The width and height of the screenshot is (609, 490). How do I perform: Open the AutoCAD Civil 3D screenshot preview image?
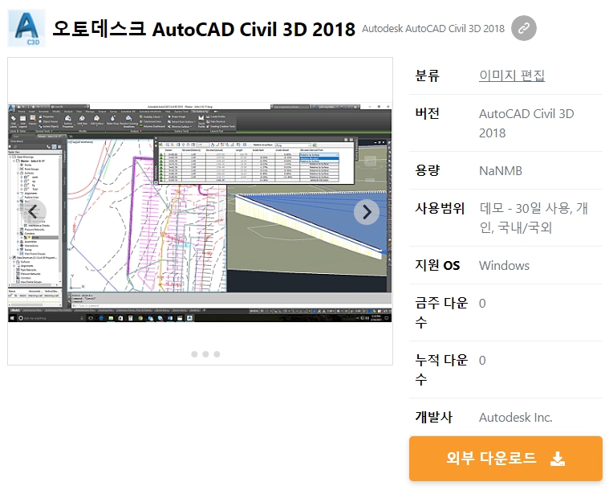tap(200, 212)
